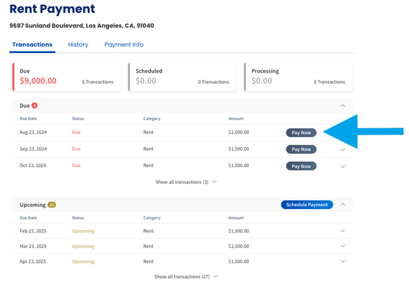
Task: Expand the Feb 23, 2025 transaction row
Action: (342, 230)
